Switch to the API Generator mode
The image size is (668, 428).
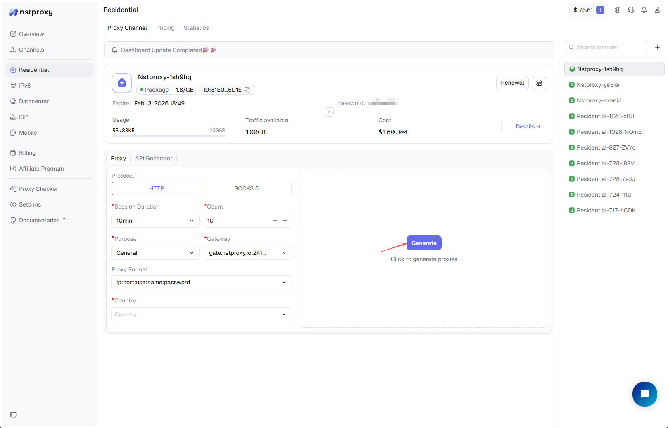pos(154,158)
